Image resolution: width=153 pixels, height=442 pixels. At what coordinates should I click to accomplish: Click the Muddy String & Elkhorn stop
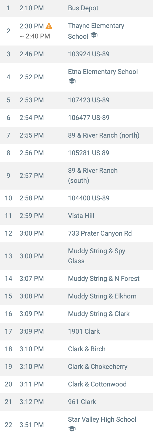(76, 296)
